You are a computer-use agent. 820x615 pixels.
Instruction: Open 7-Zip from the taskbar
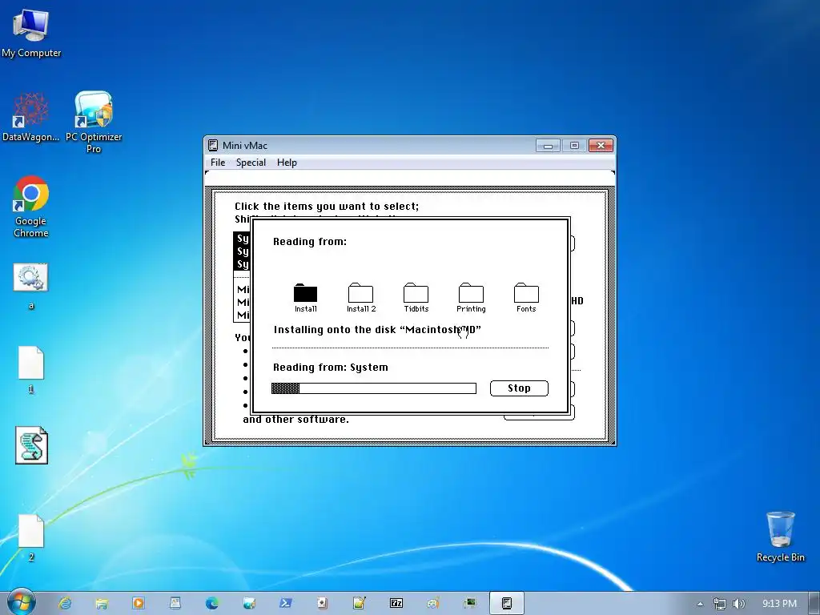click(x=396, y=603)
